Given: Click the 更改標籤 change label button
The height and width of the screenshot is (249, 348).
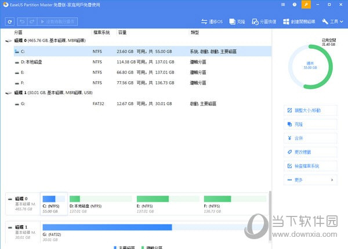Looking at the screenshot, I should 310,152.
